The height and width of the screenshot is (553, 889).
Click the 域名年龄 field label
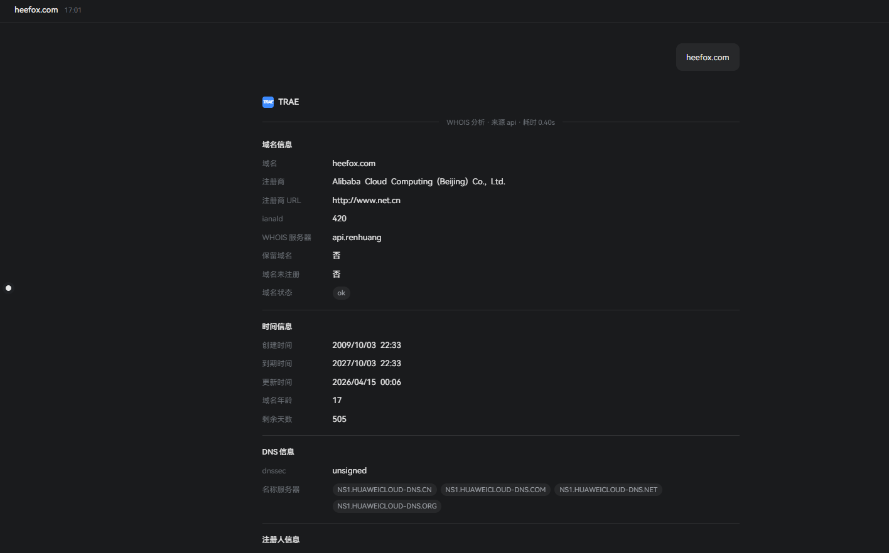coord(277,401)
